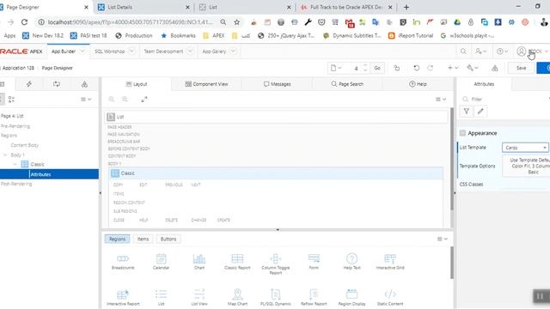
Task: Click the APEX header search icon
Action: click(463, 51)
